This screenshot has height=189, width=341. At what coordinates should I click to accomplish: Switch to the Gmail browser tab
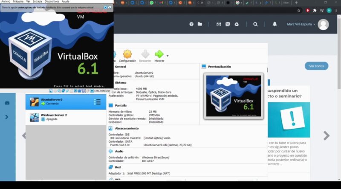pyautogui.click(x=162, y=3)
